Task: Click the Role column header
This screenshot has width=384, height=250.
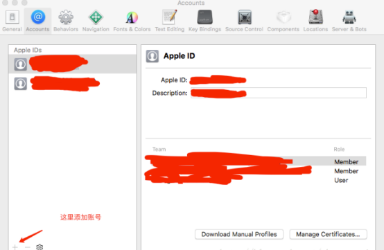Action: coord(339,149)
